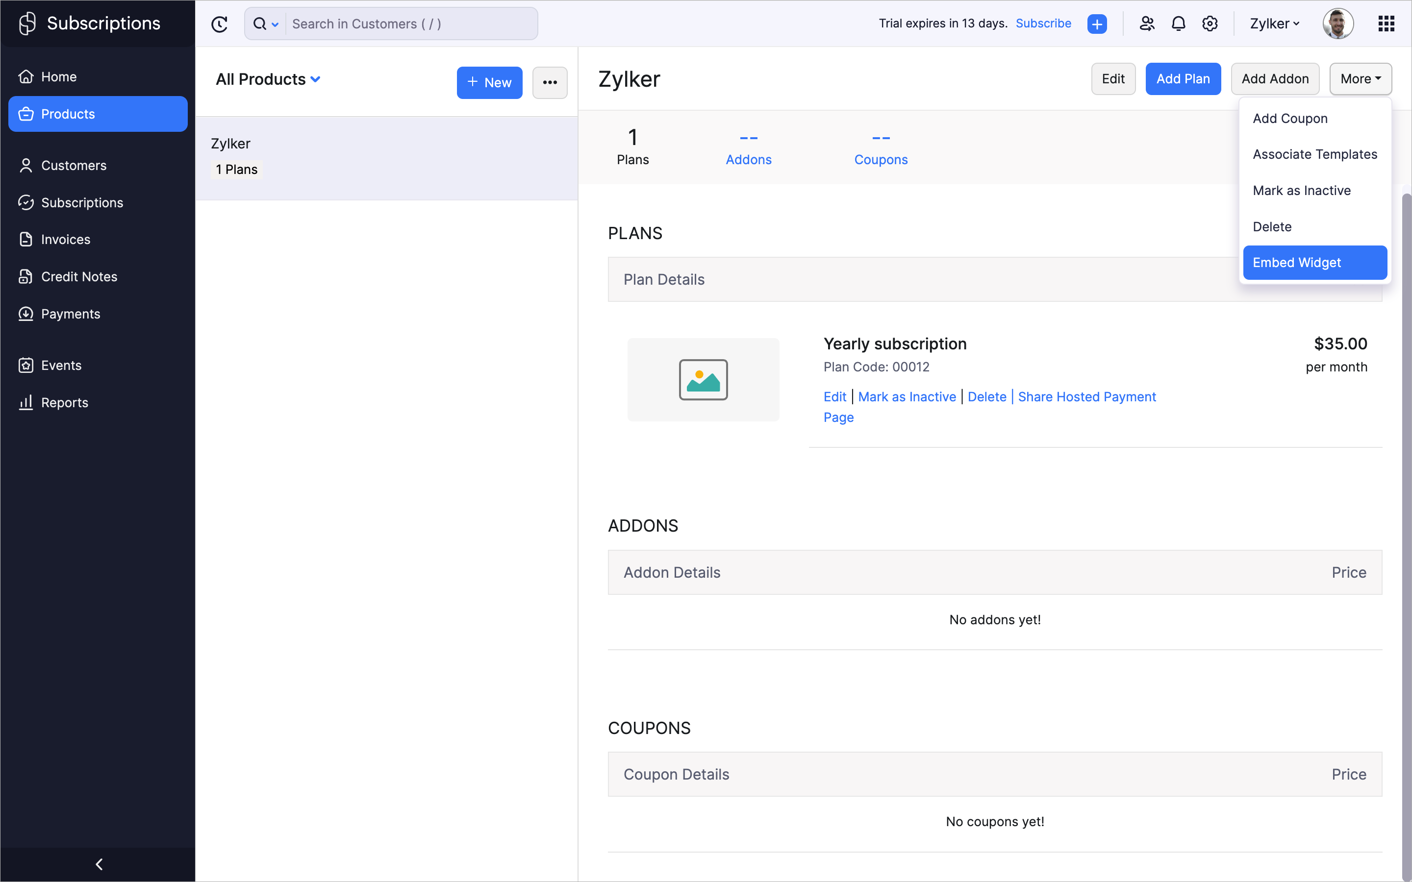Click the Add Addon button
This screenshot has height=882, width=1412.
[x=1275, y=79]
